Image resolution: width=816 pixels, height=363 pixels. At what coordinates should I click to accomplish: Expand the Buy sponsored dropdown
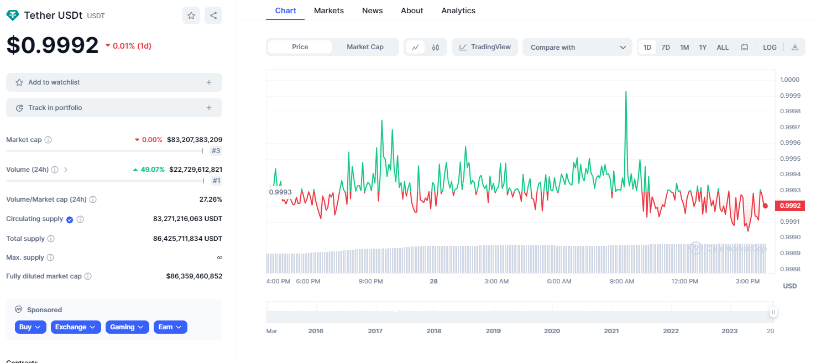[30, 327]
